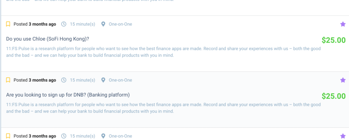The height and width of the screenshot is (140, 349).
Task: Click the 11:FS Pulse description under the DNB title
Action: point(163,108)
